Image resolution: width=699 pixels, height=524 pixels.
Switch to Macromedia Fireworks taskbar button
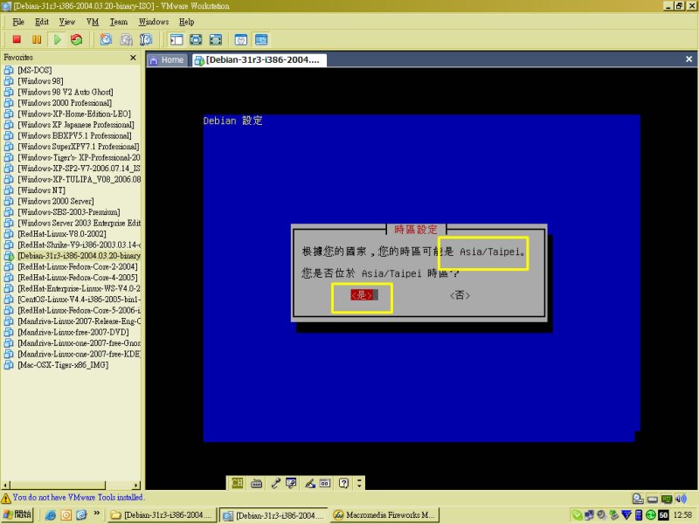385,515
